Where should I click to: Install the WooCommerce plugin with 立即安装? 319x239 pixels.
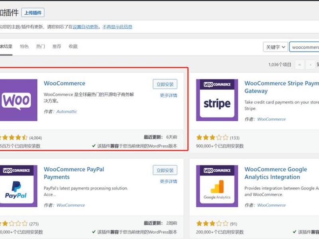coord(165,84)
